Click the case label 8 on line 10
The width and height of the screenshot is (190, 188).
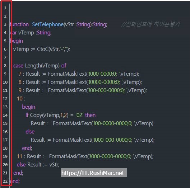pyautogui.click(x=20, y=82)
